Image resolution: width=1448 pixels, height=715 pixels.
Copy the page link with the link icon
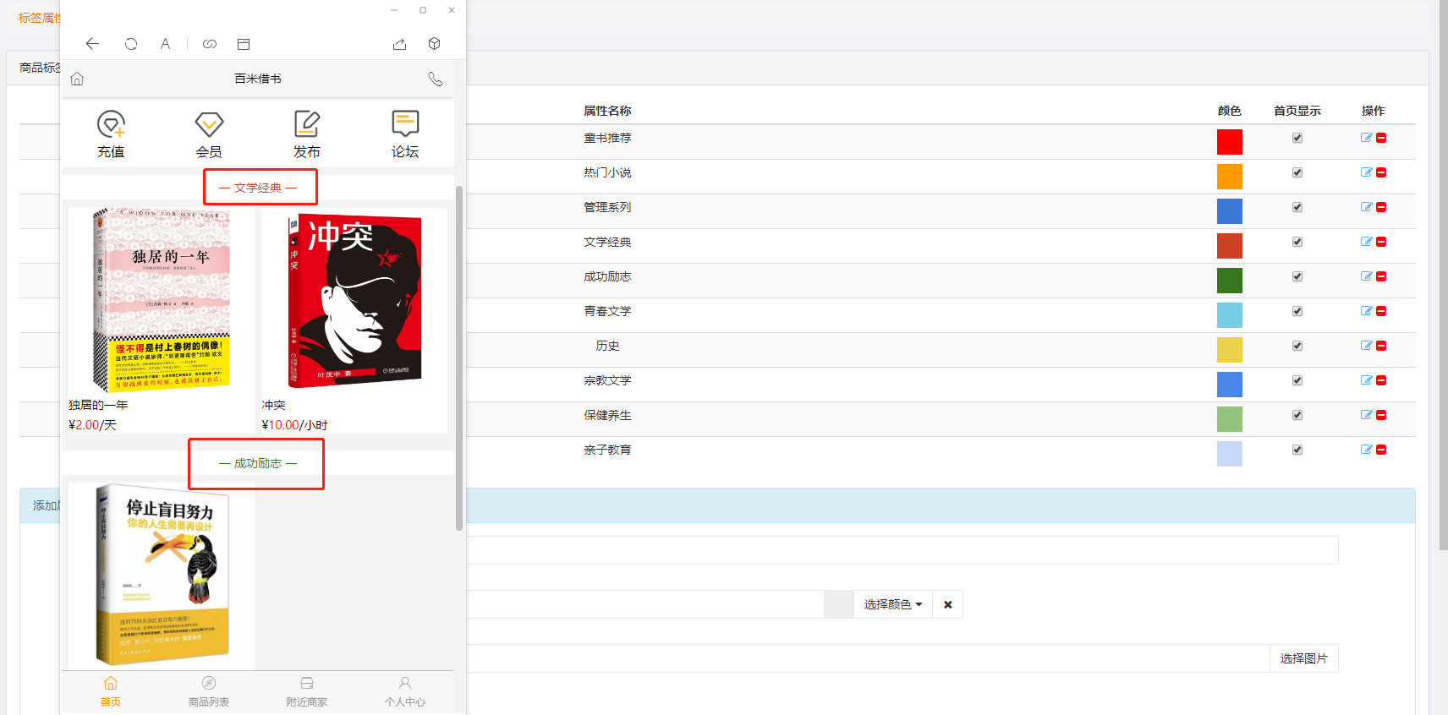point(210,44)
